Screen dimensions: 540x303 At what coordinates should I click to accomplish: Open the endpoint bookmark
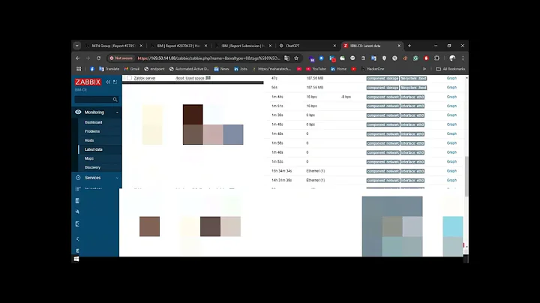click(154, 69)
